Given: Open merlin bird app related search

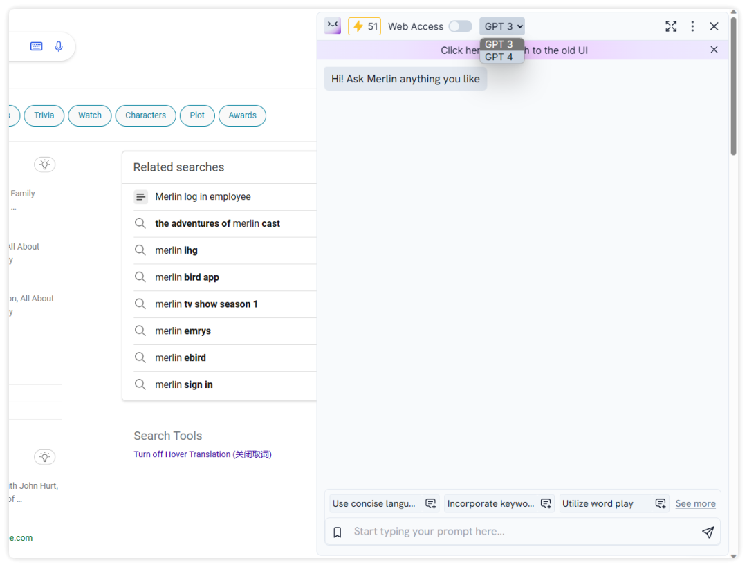Looking at the screenshot, I should click(187, 277).
